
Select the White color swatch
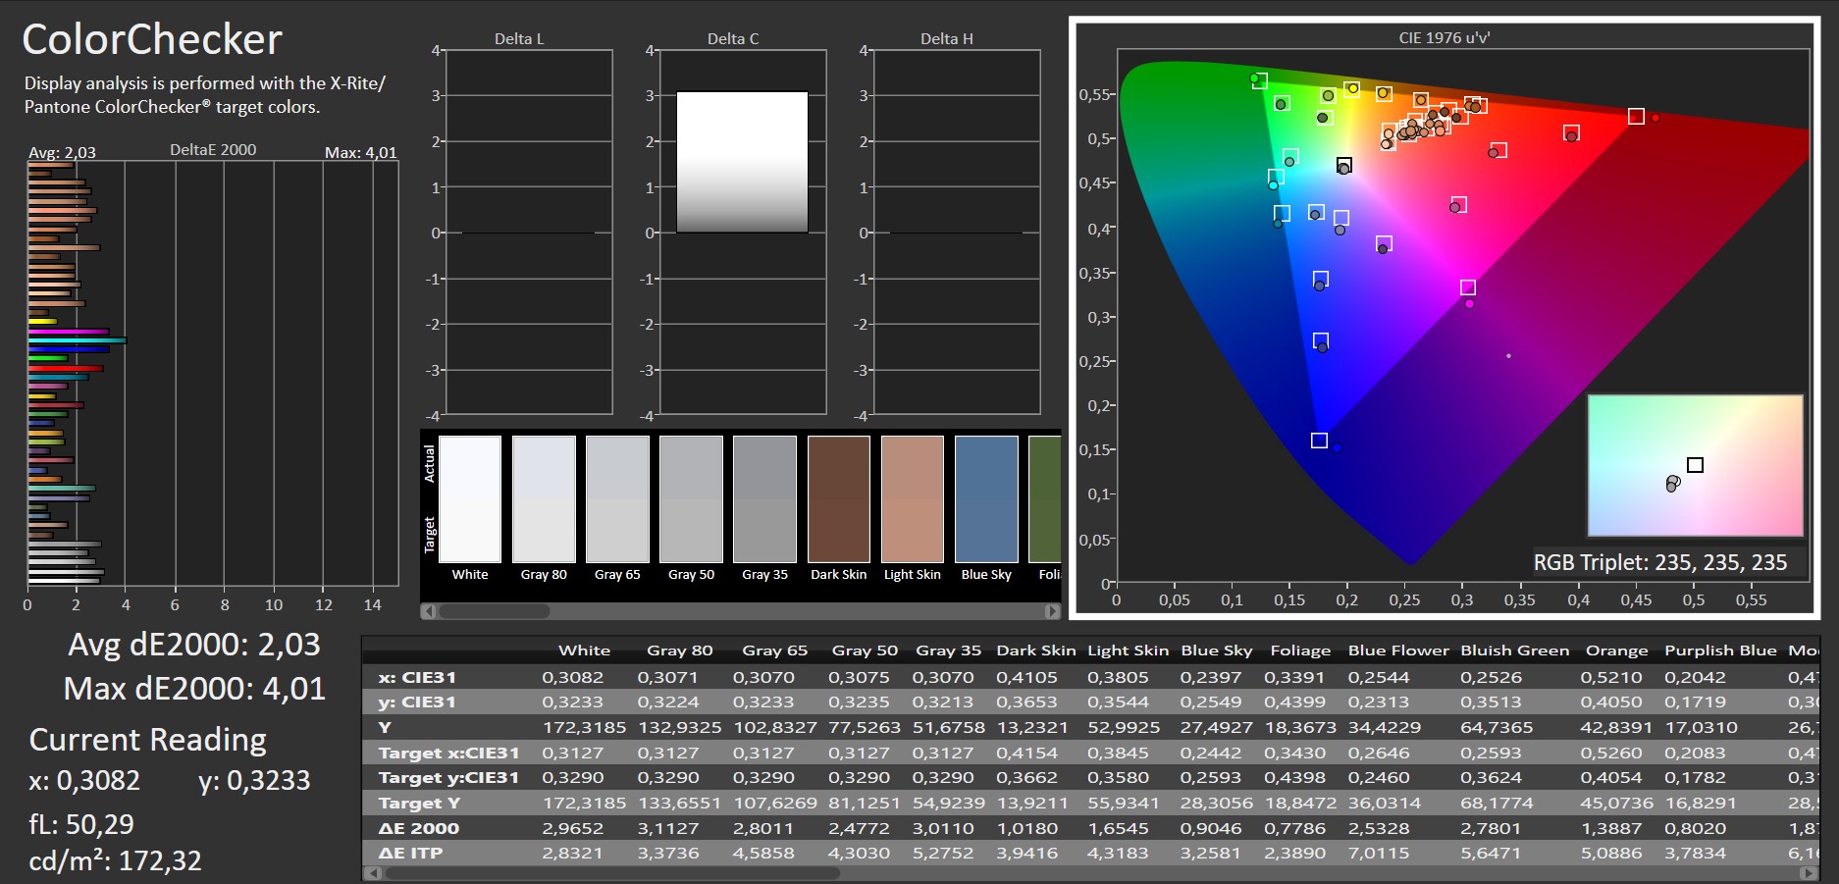pyautogui.click(x=470, y=499)
